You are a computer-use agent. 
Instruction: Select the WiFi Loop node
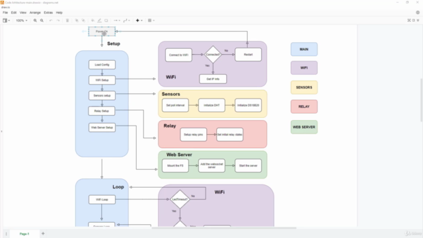102,200
